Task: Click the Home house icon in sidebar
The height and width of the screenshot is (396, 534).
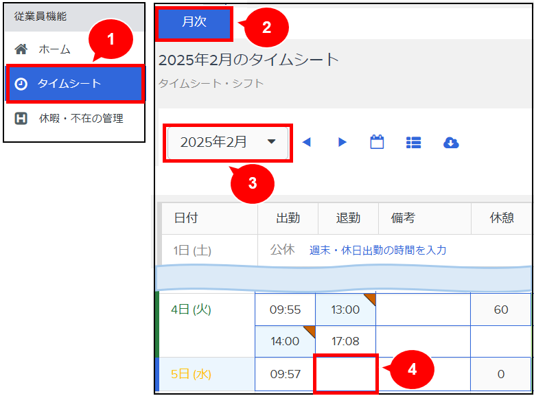Action: coord(21,49)
